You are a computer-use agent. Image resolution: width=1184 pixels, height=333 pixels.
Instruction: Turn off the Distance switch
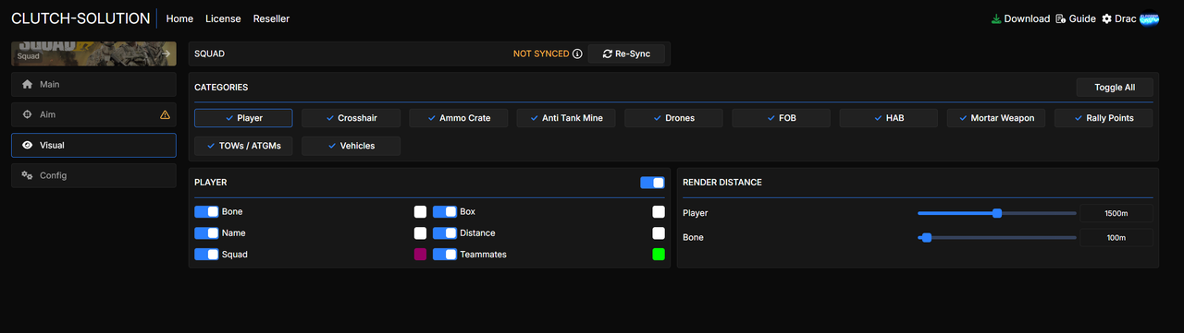(445, 233)
